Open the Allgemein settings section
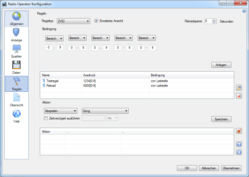This screenshot has height=177, width=249. pos(16,19)
